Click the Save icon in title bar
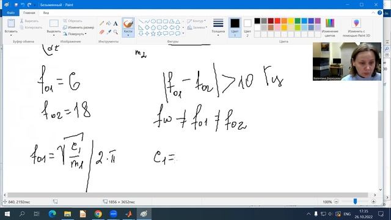This screenshot has width=391, height=220. 16,5
